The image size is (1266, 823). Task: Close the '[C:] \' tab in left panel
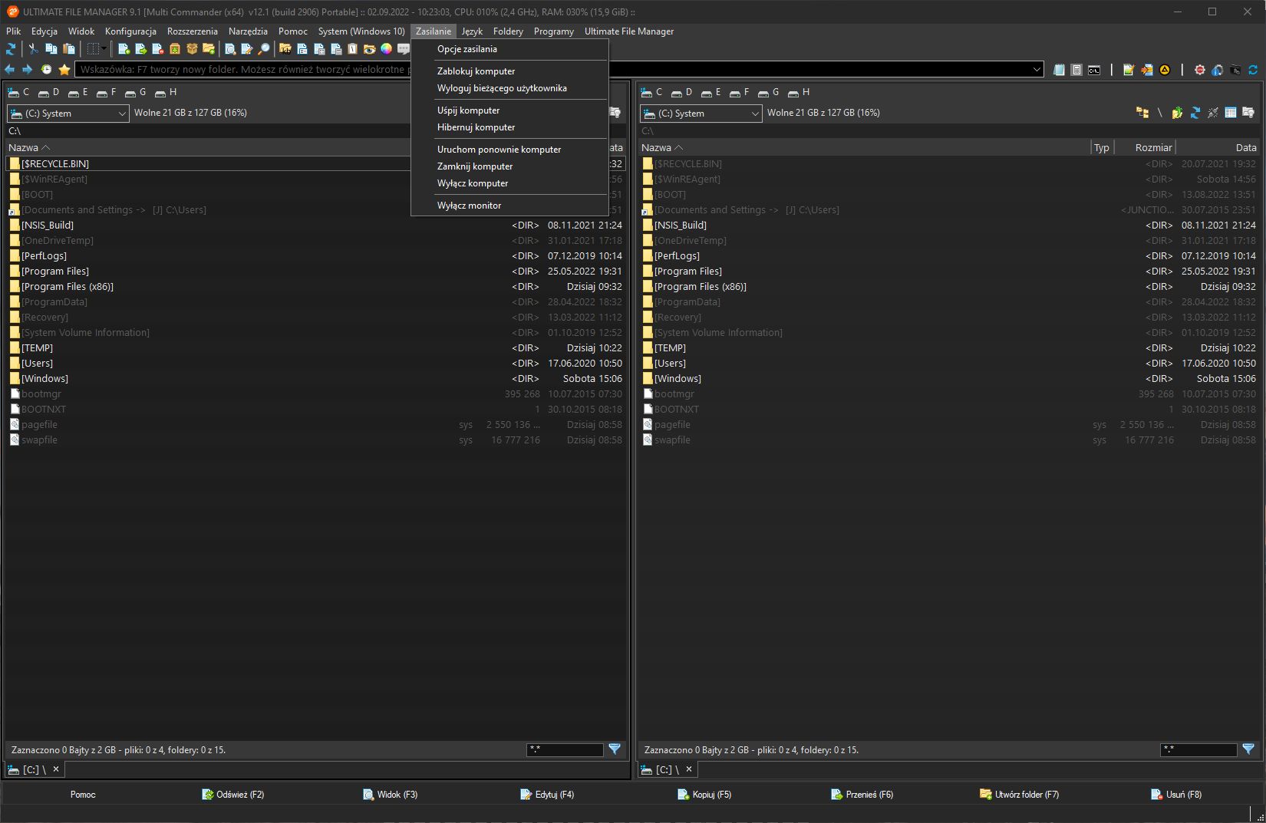tap(56, 769)
